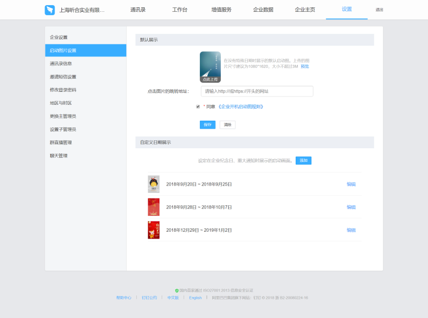Go to the 企业数据 tab
Screen dimensions: 428x318
[263, 10]
